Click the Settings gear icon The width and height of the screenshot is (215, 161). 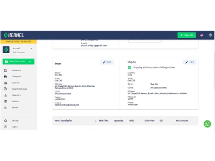(6, 121)
